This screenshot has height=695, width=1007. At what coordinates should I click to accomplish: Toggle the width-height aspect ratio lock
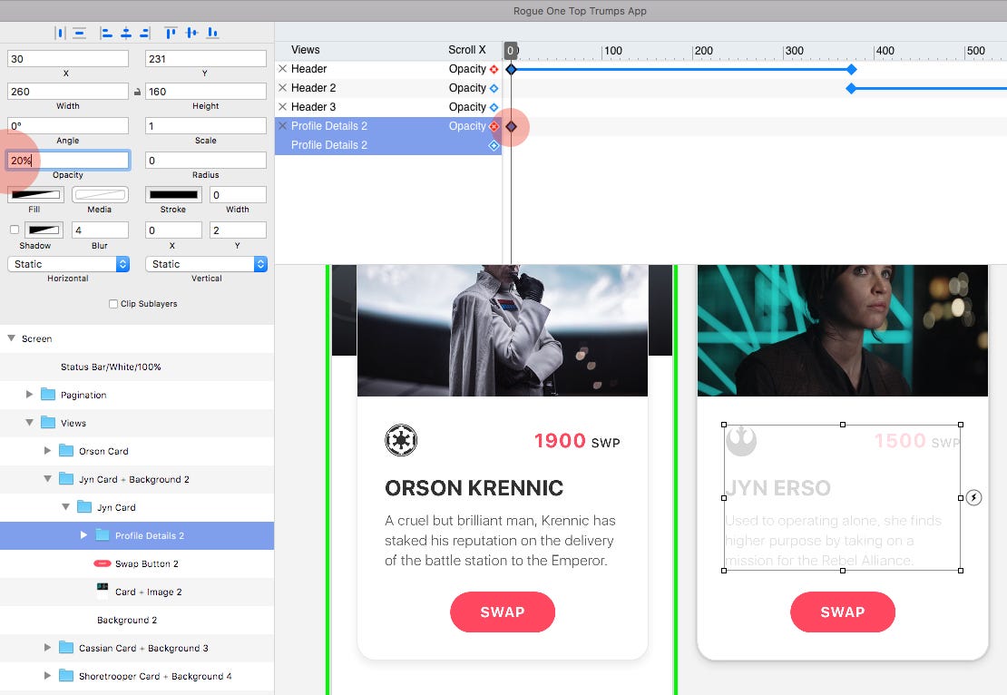point(137,92)
